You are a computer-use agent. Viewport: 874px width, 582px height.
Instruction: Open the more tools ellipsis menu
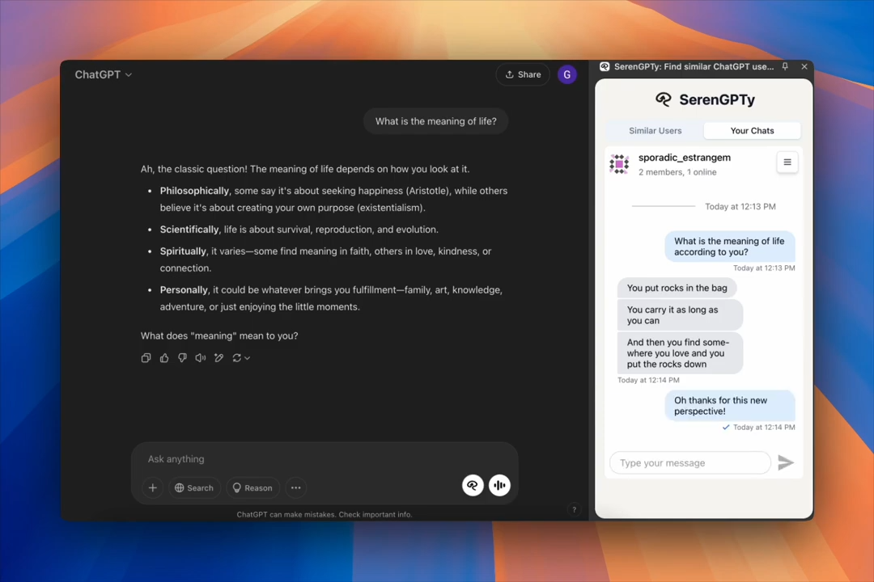coord(296,488)
